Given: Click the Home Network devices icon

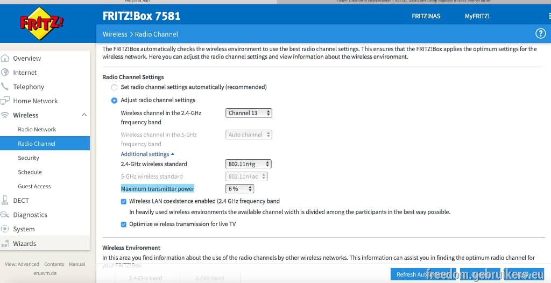Looking at the screenshot, I should [5, 101].
